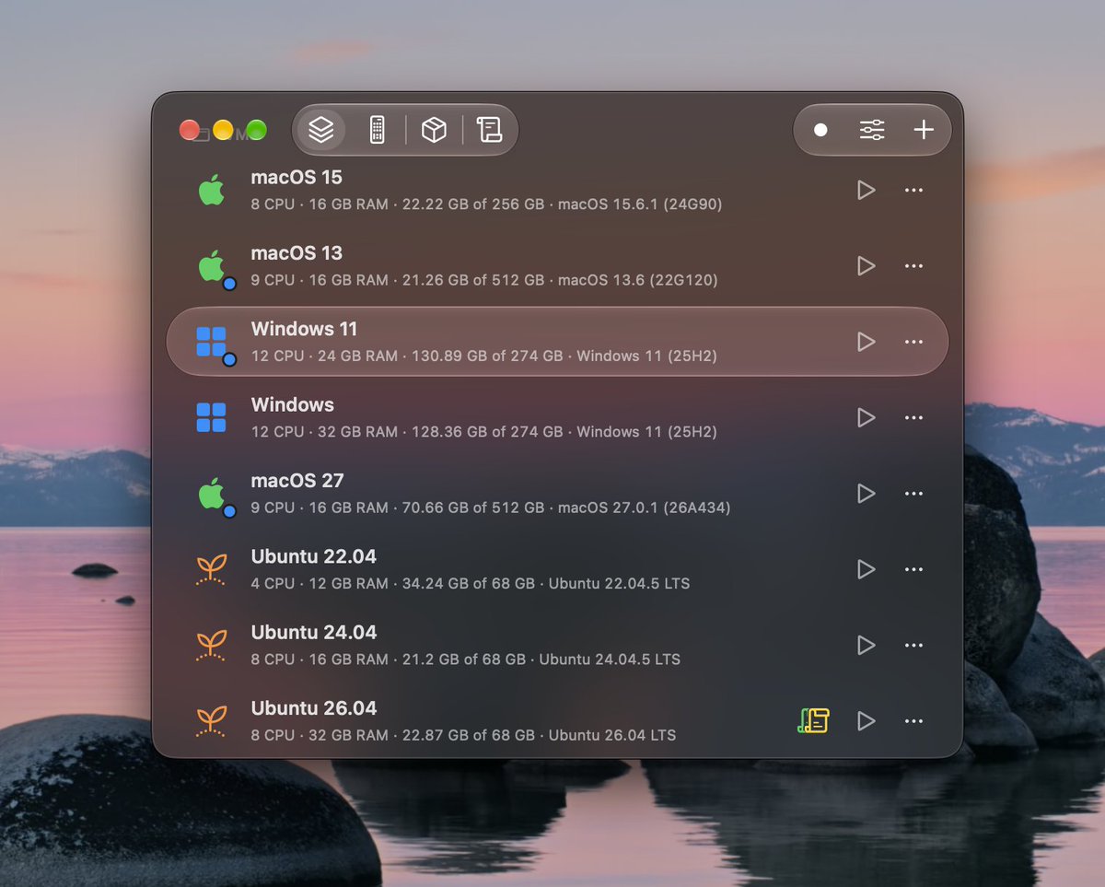Open more options for Windows 11
1105x887 pixels.
pos(913,342)
